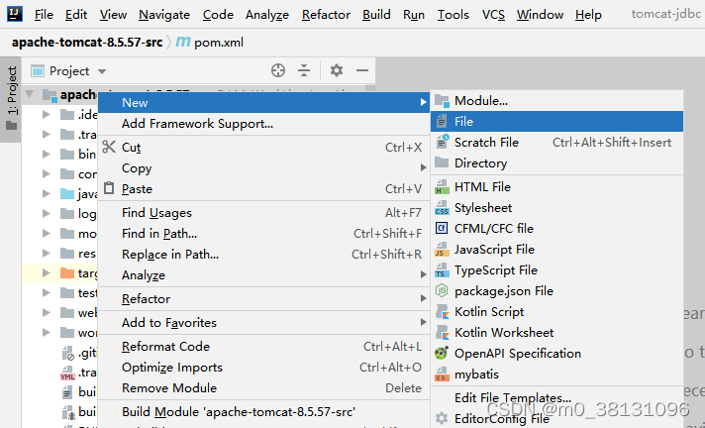The height and width of the screenshot is (428, 705).
Task: Open the Refactor submenu arrow
Action: [423, 298]
